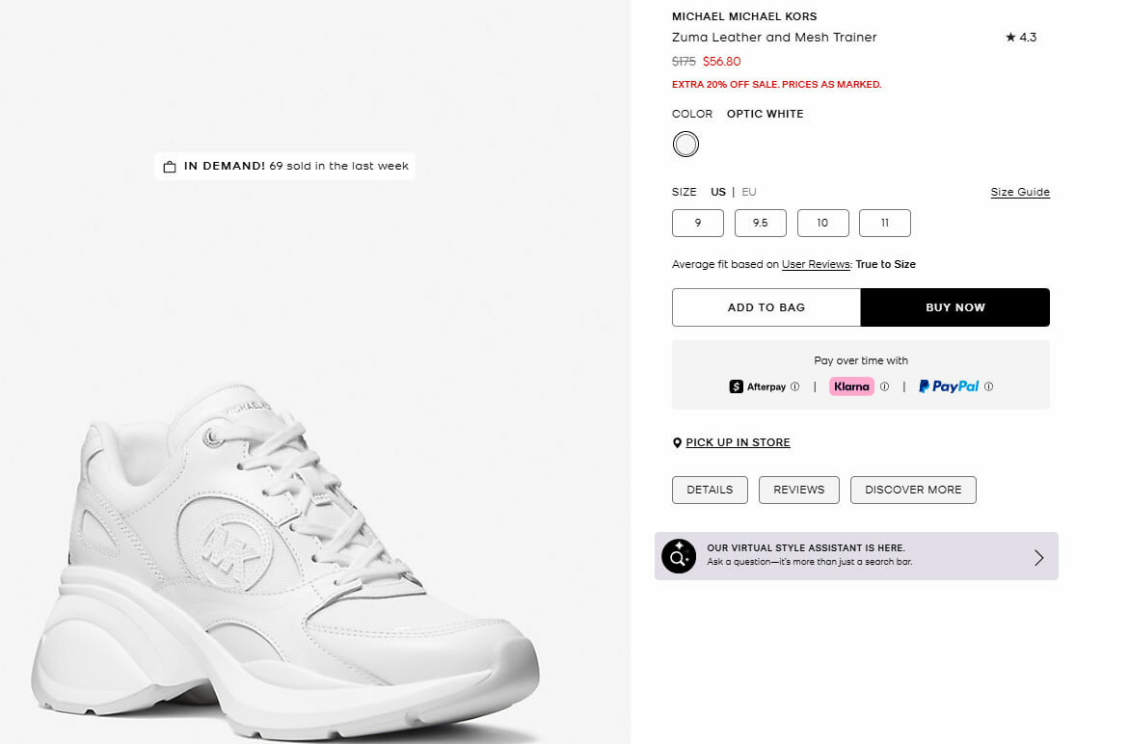Viewport: 1129px width, 744px height.
Task: Open the Size Guide link
Action: (x=1020, y=192)
